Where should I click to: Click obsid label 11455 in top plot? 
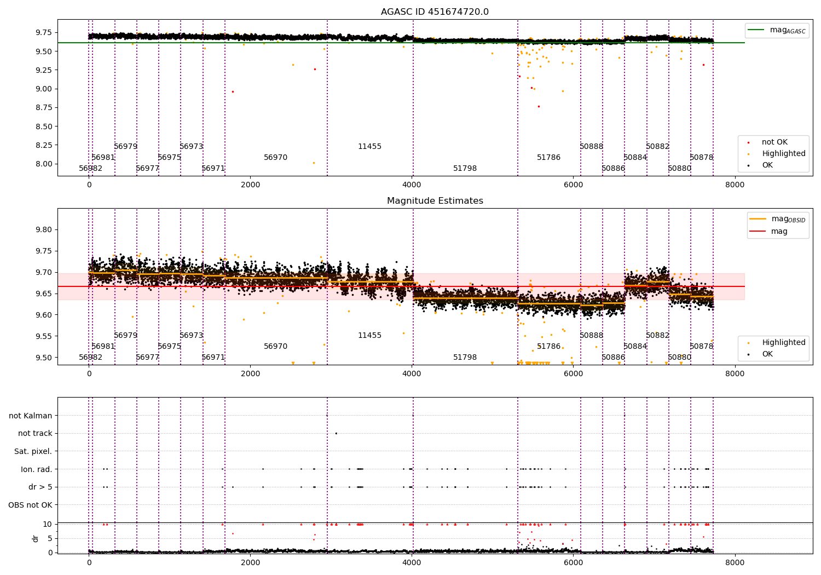coord(370,147)
